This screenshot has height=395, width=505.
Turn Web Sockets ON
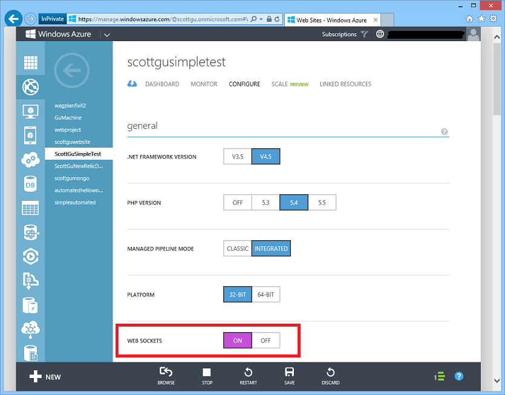(x=237, y=341)
